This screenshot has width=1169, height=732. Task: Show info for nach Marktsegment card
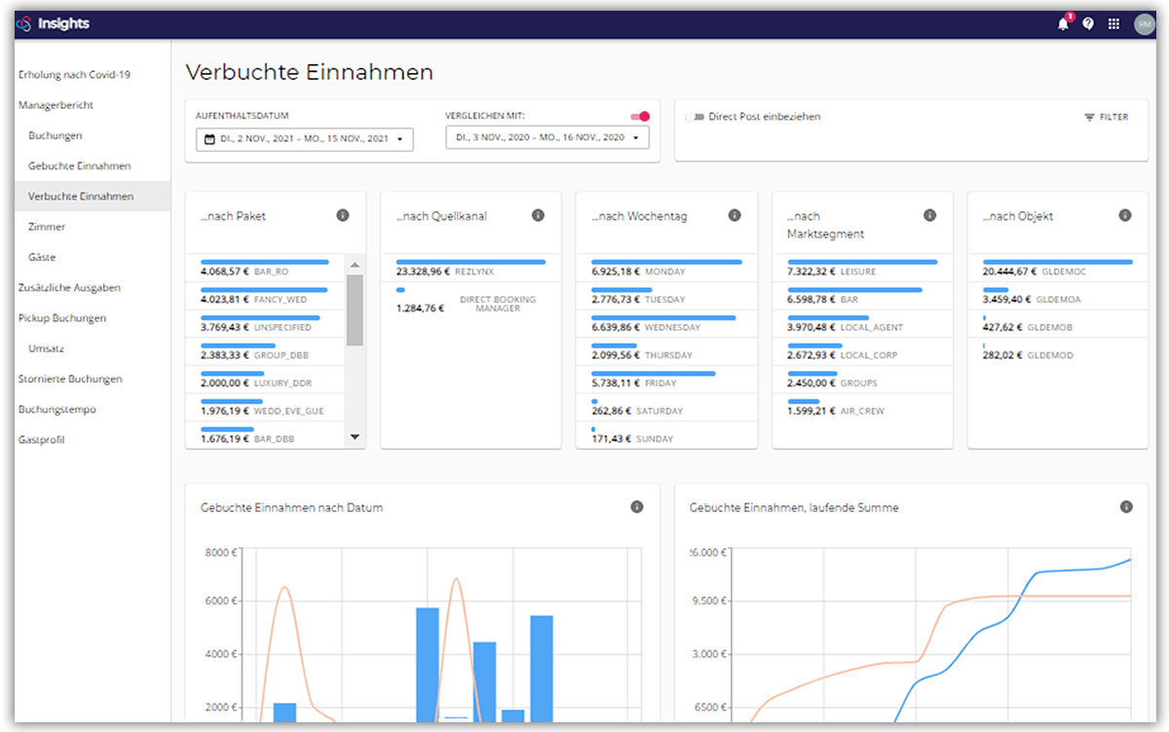pos(929,215)
